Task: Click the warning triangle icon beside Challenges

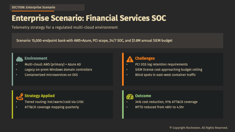Action: 130,59
